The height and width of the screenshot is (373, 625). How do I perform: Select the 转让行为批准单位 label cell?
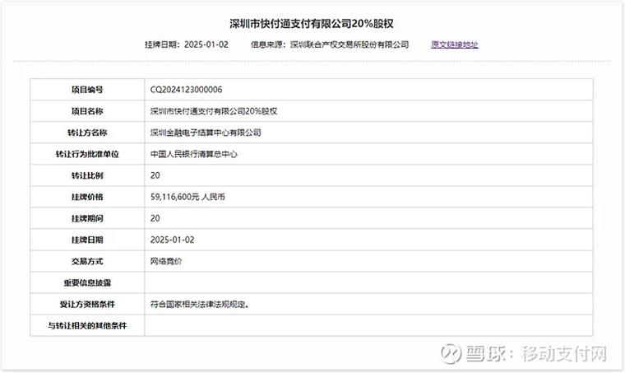(87, 154)
